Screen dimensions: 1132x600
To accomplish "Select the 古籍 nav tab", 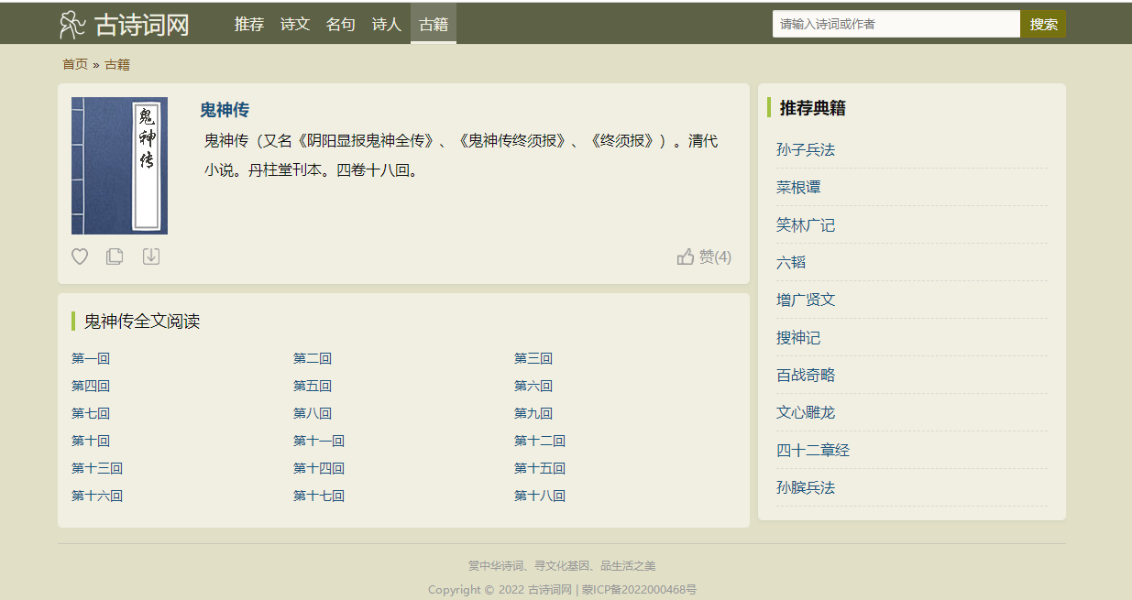I will [434, 25].
